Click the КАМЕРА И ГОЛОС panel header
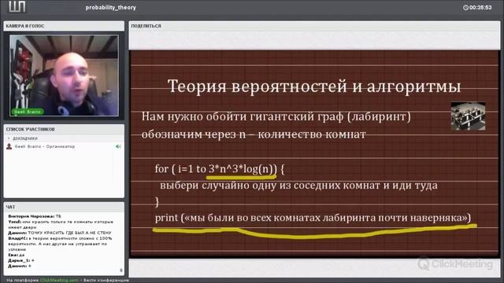The width and height of the screenshot is (504, 283). point(64,26)
